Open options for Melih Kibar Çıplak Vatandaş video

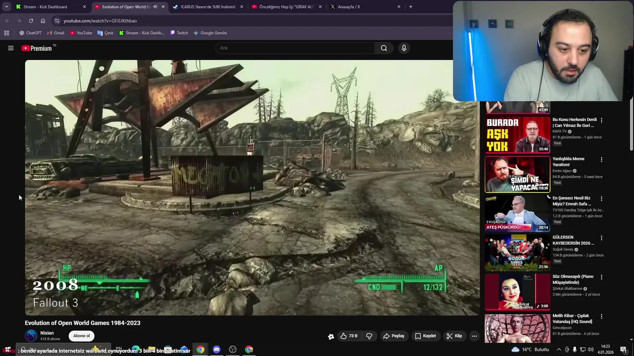(x=601, y=316)
